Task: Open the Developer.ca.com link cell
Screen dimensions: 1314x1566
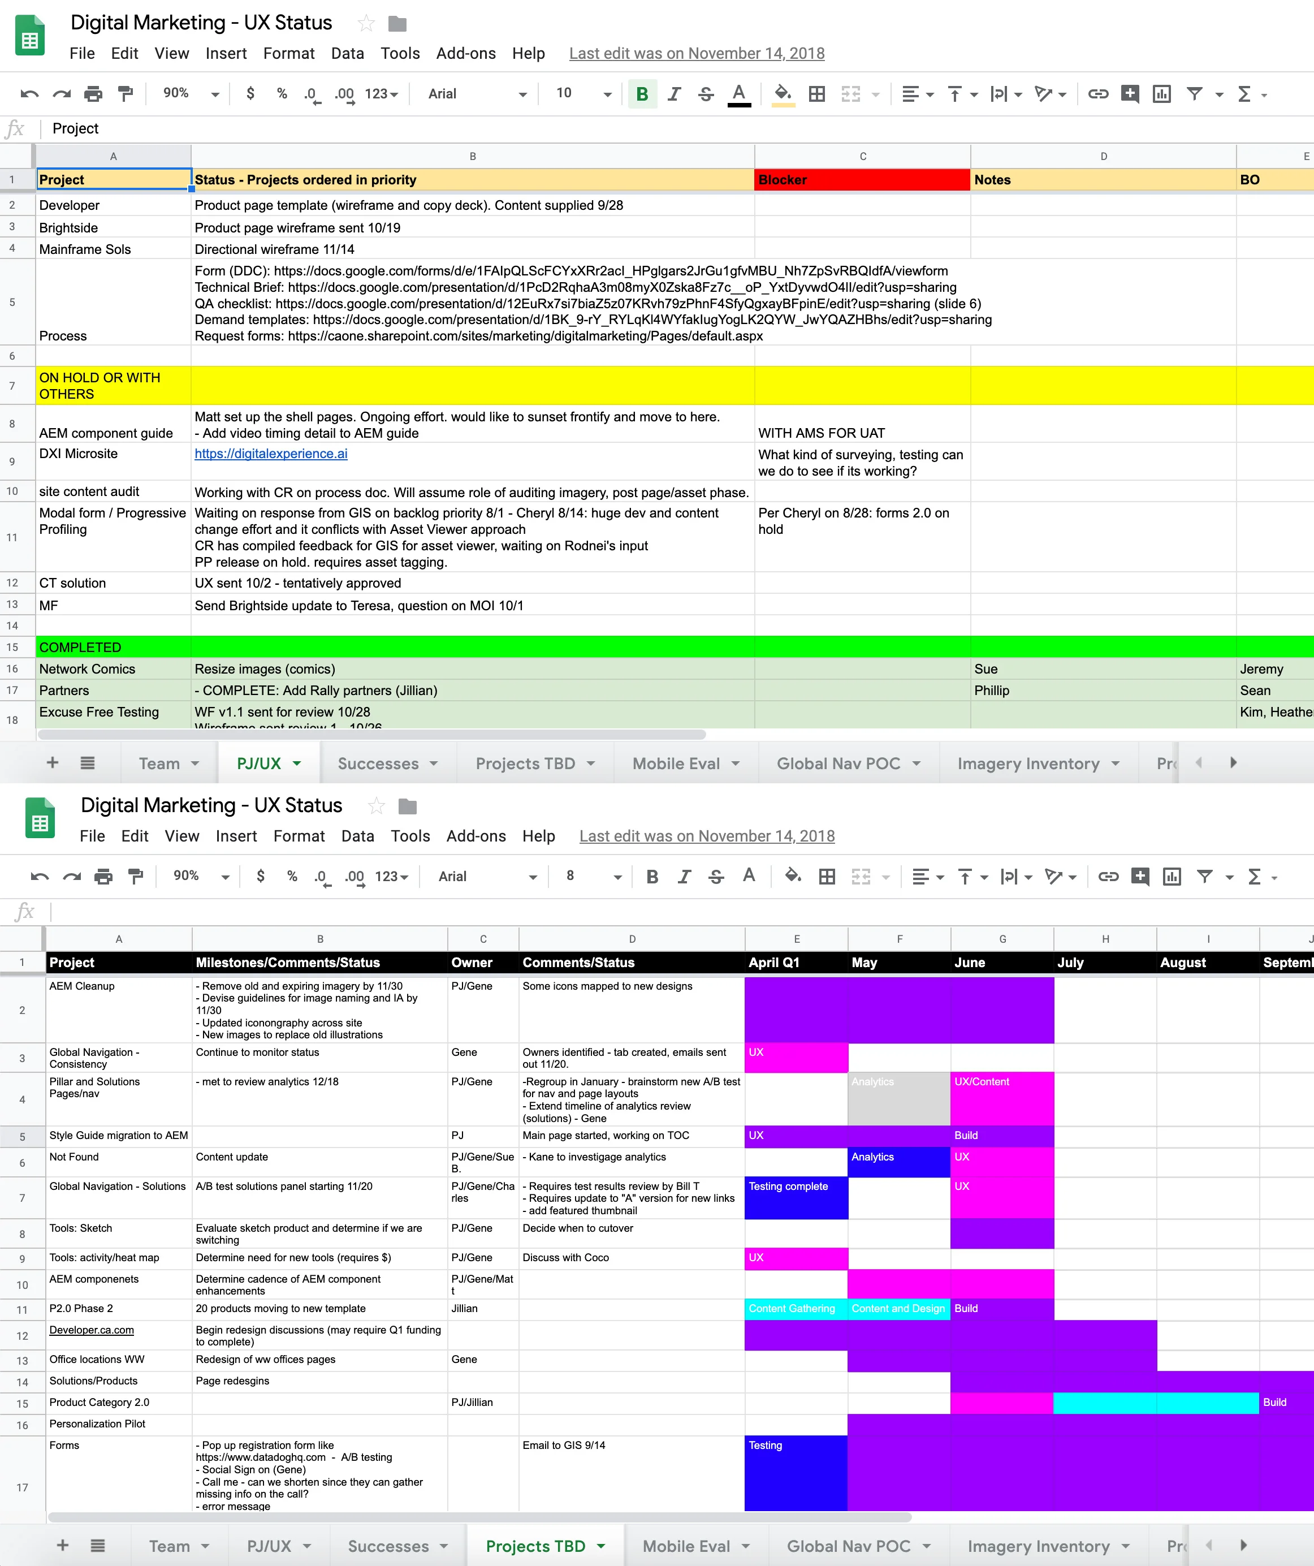Action: [x=92, y=1330]
